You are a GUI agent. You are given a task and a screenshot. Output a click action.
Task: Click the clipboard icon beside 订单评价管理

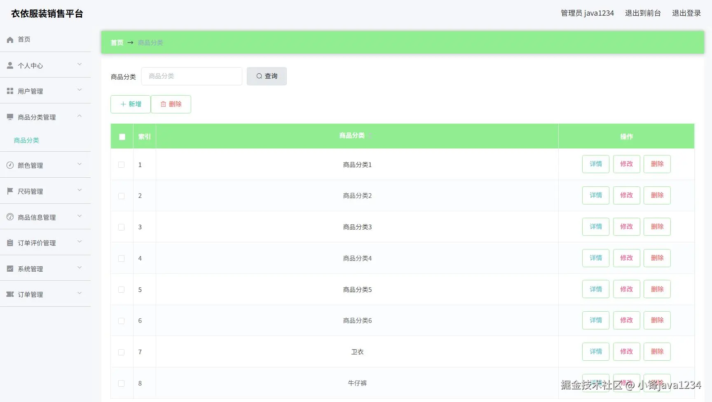coord(10,243)
